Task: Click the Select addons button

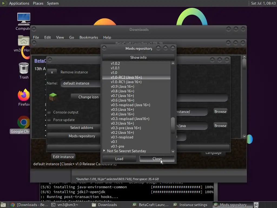Action: (x=74, y=128)
